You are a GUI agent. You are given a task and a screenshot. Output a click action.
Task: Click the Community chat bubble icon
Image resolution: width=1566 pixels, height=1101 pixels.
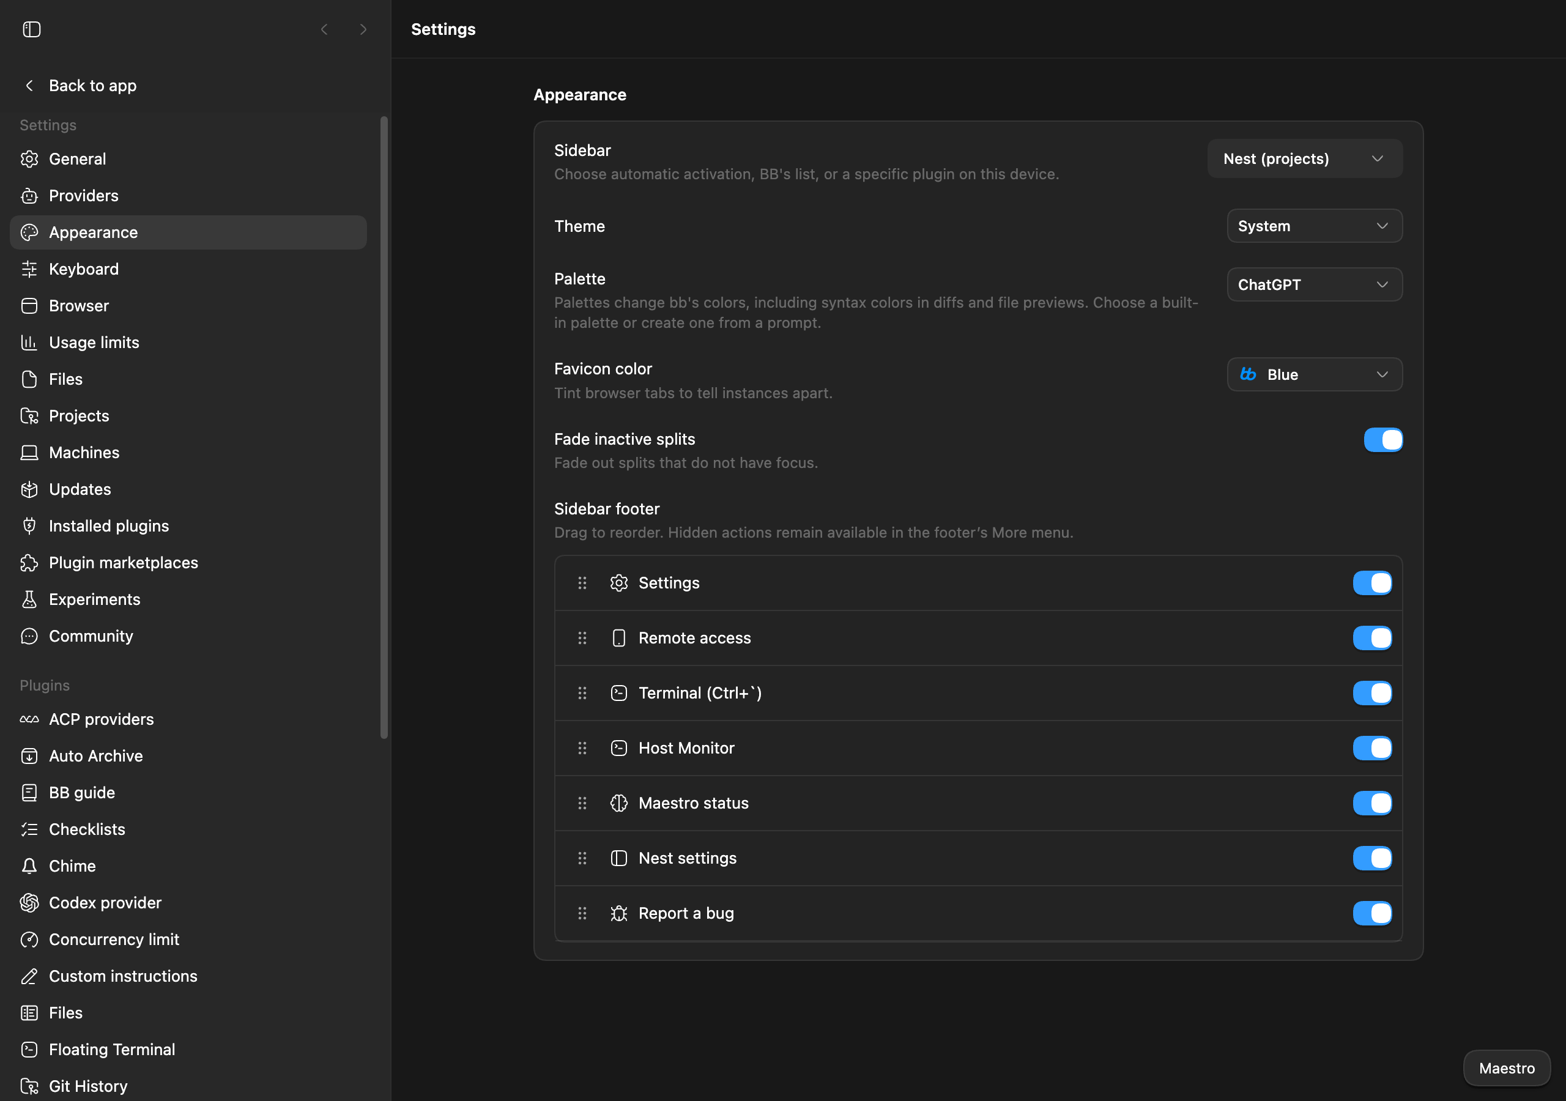[x=29, y=636]
